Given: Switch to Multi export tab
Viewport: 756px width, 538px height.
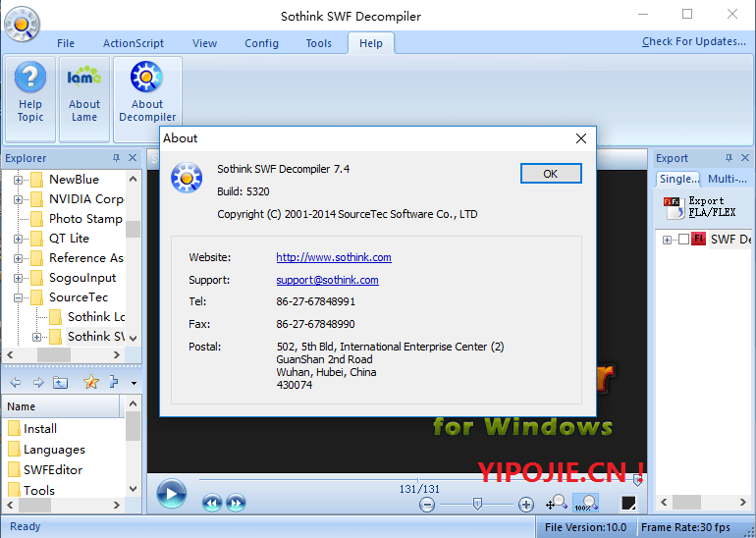Looking at the screenshot, I should [x=728, y=179].
